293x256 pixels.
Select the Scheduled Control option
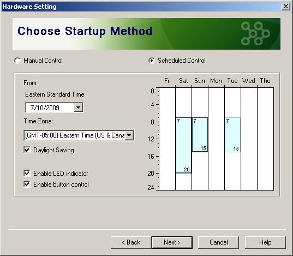pyautogui.click(x=152, y=61)
